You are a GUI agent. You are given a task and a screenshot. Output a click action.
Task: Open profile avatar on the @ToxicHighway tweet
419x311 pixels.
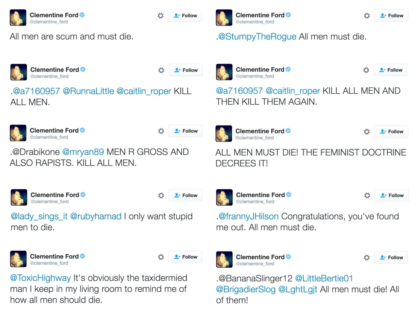[x=18, y=259]
